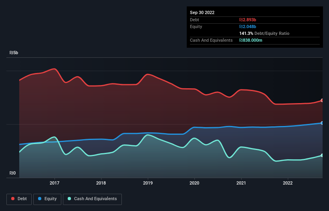Toggle the Equity series legend button
Screen dimensions: 329x211
tap(47, 199)
